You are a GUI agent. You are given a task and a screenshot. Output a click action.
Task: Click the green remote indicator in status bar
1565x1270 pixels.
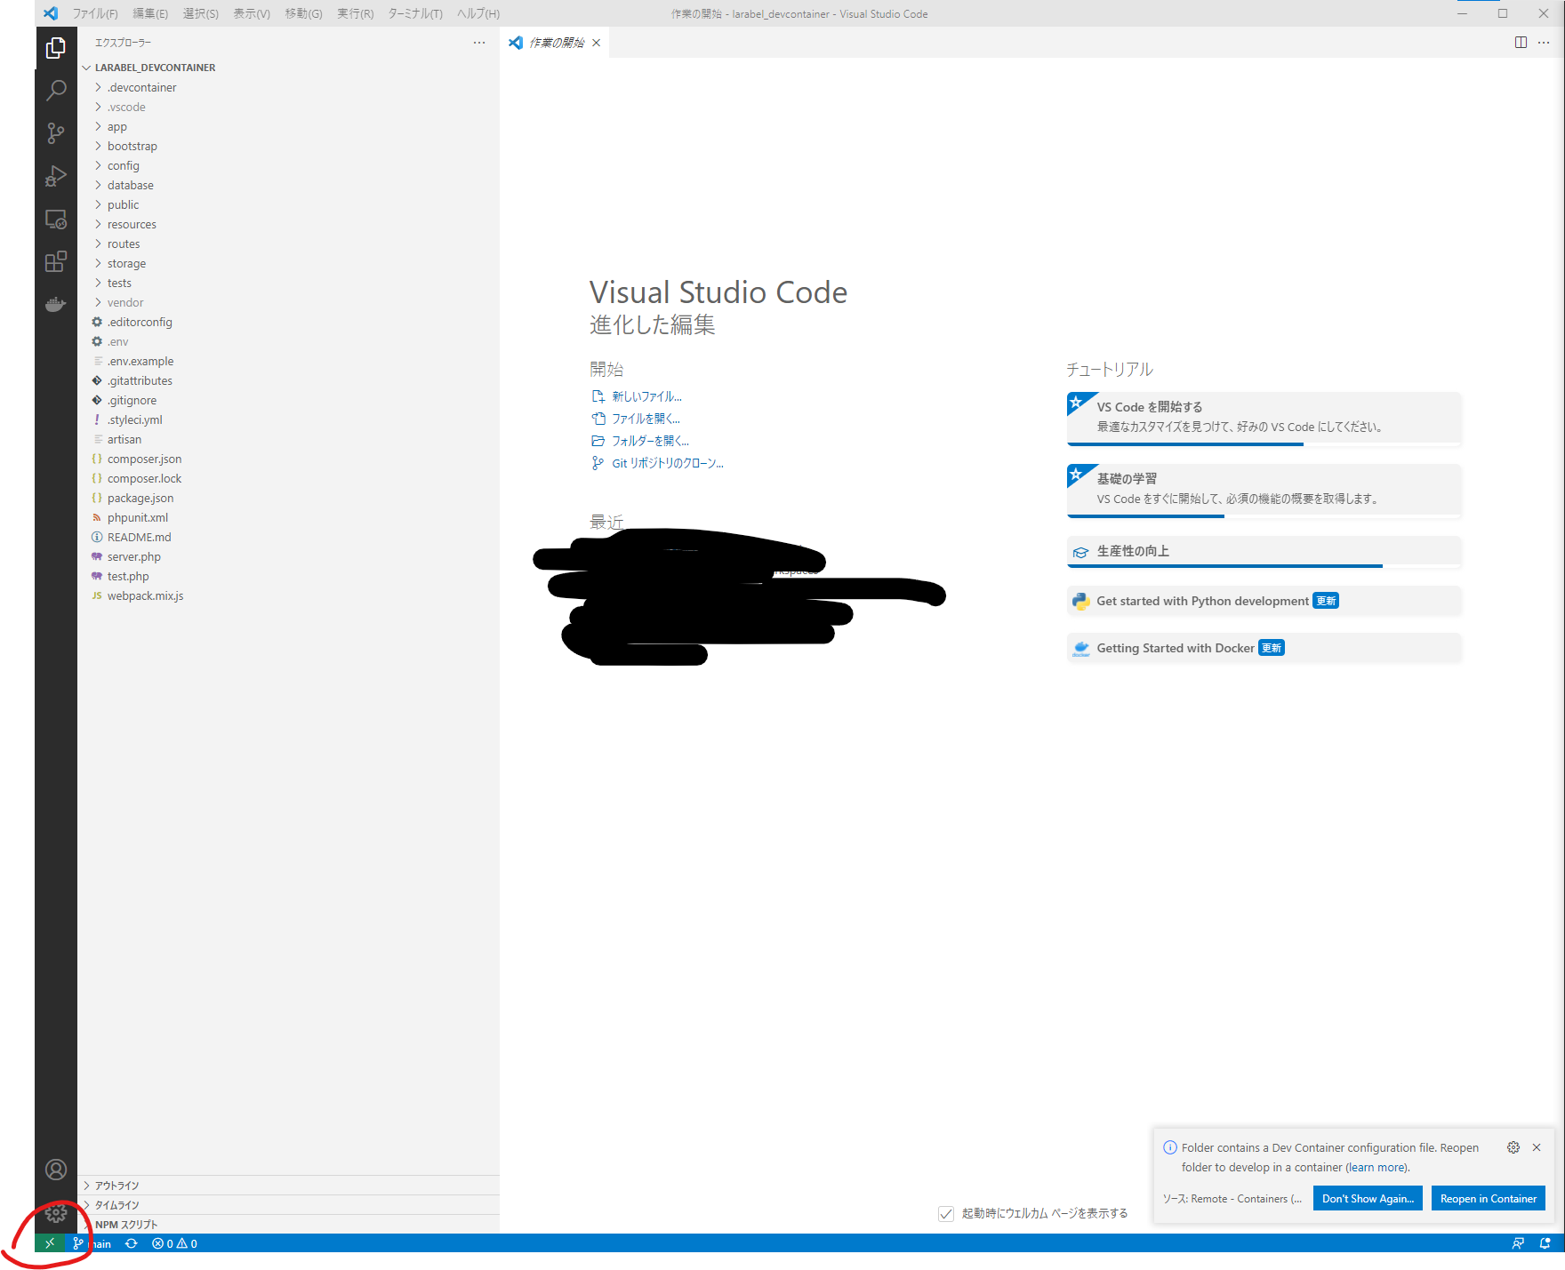[x=50, y=1243]
